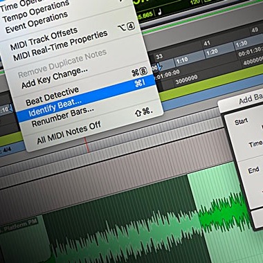Choose the Renumber Bars... option
The height and width of the screenshot is (263, 263).
63,117
